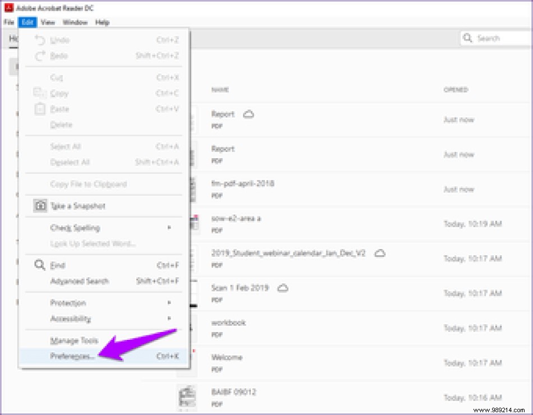Click the cloud icon beside Scan 1 Feb 2019

click(x=283, y=288)
